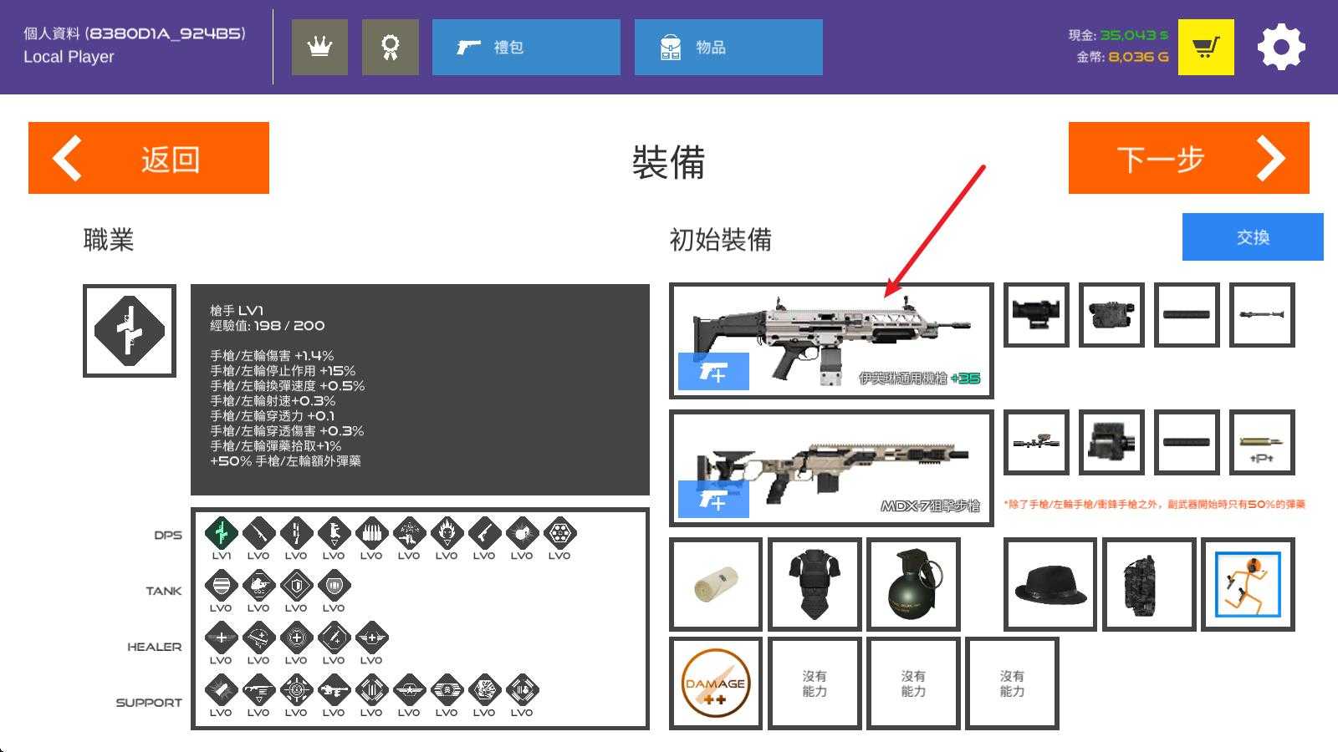
Task: Click the blue 交換 swap button
Action: click(x=1252, y=237)
